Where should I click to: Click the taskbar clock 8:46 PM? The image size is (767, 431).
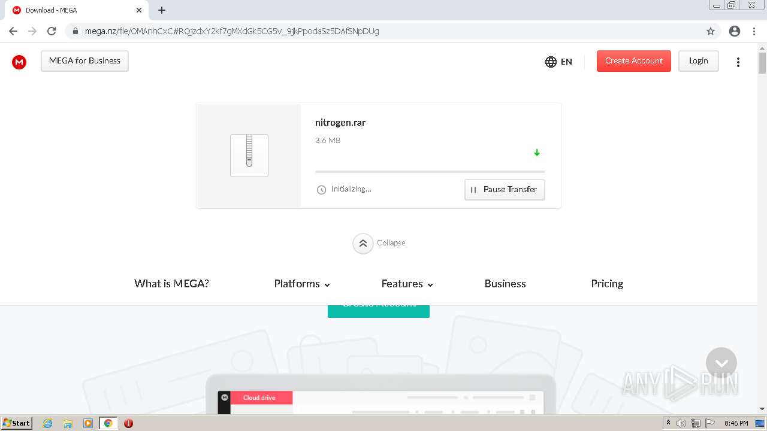[x=736, y=423]
